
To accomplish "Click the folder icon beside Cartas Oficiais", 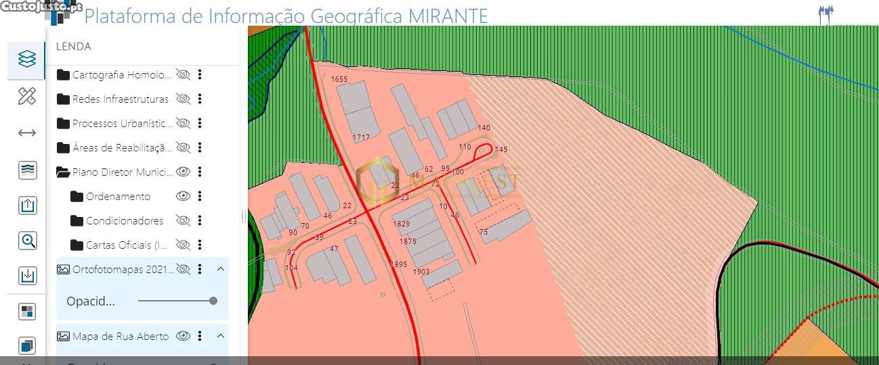I will click(x=77, y=245).
